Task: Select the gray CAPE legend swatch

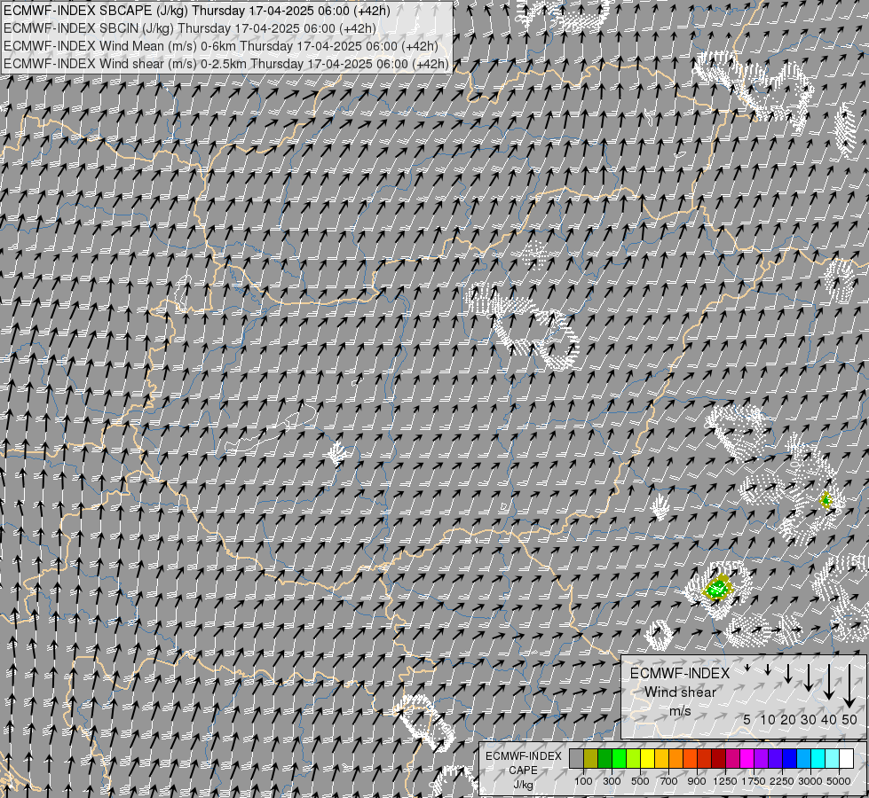Action: pos(576,758)
